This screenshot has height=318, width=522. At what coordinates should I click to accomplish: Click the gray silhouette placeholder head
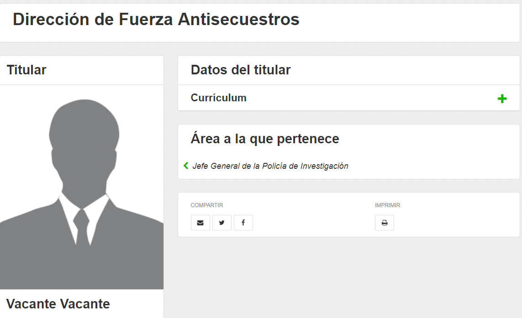84,132
